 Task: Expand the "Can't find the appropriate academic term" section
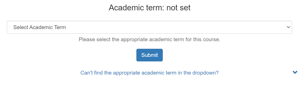click(x=150, y=73)
